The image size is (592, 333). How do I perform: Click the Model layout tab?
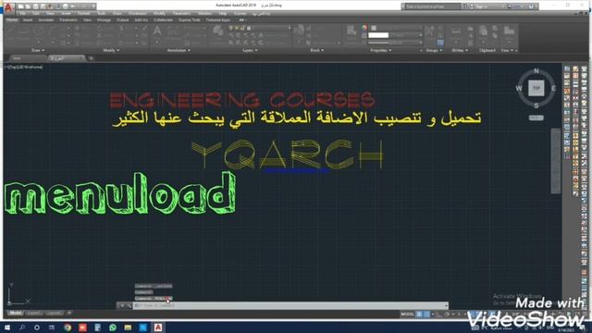[15, 314]
